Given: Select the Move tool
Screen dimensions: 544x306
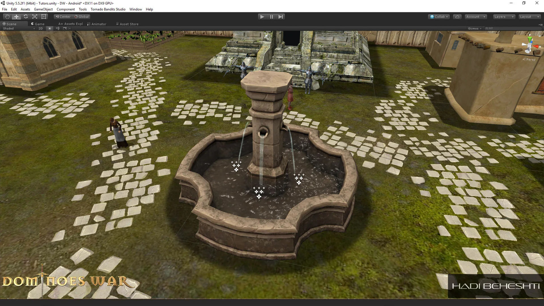Looking at the screenshot, I should 16,17.
